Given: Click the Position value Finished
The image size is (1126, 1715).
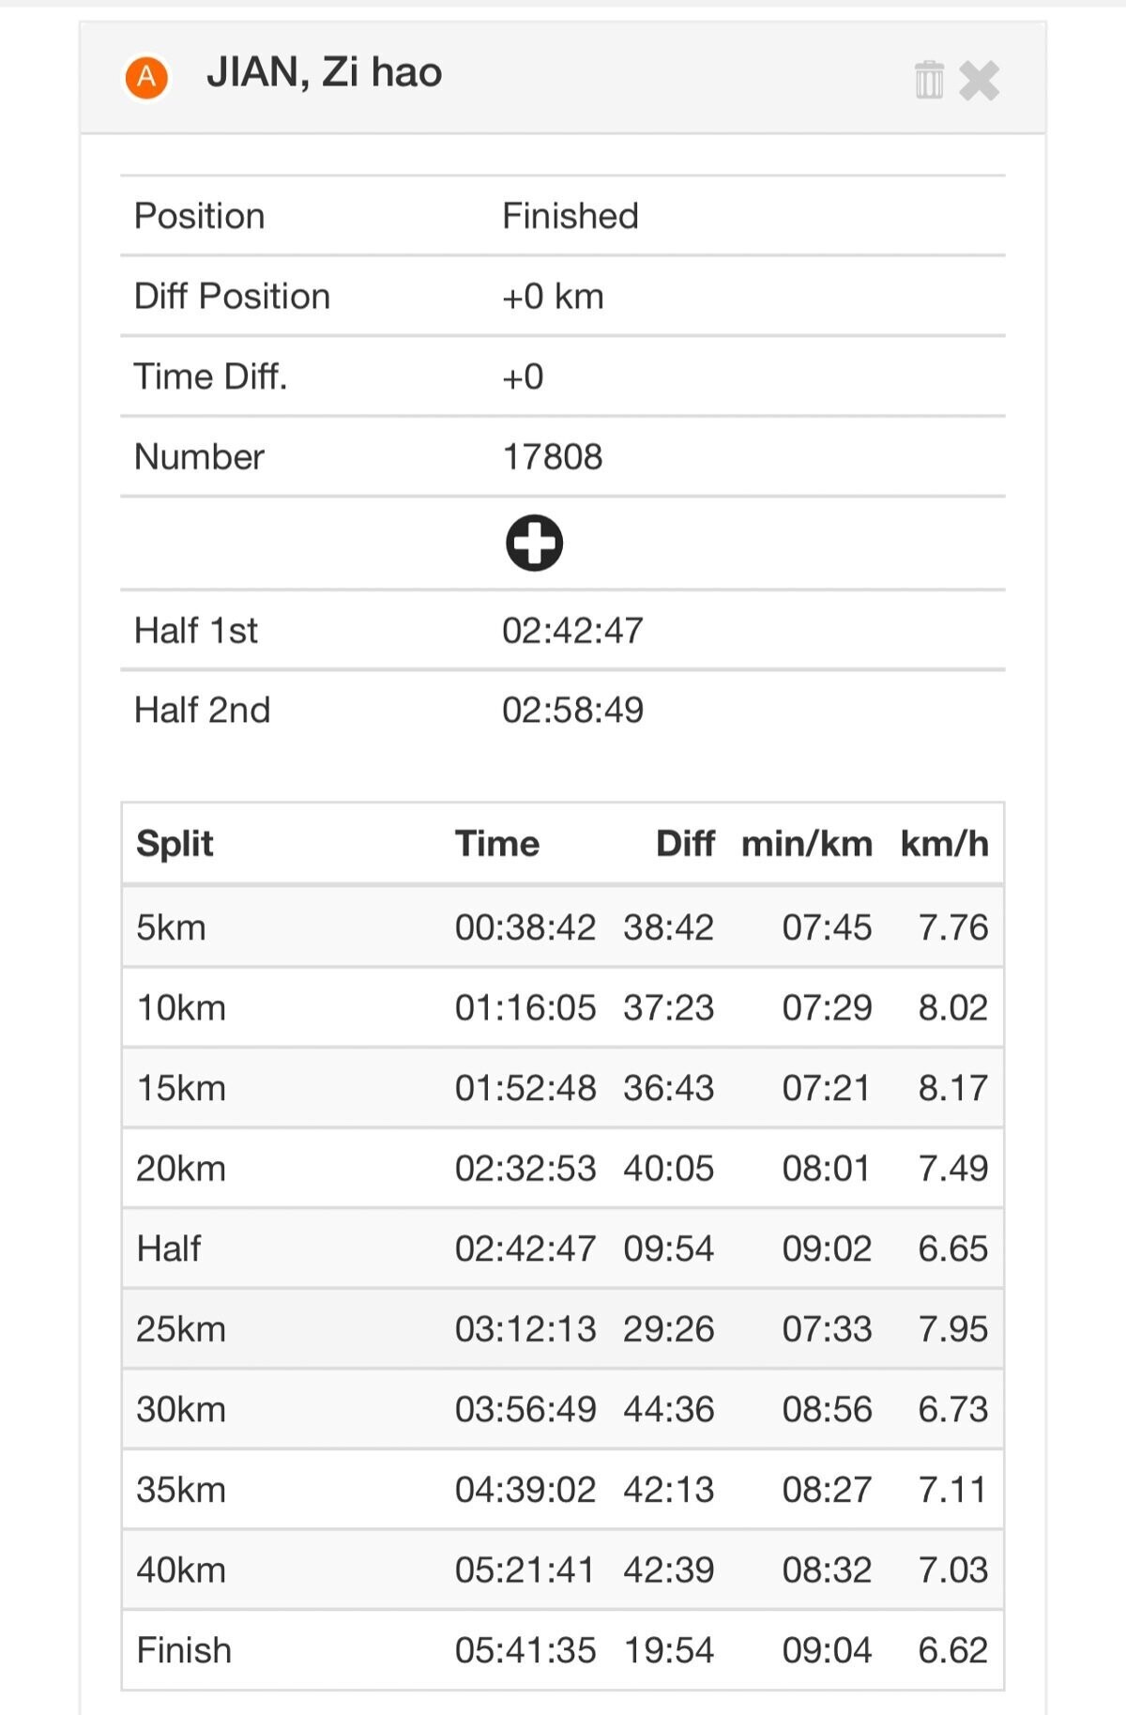Looking at the screenshot, I should 571,216.
